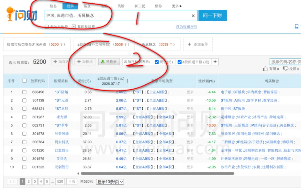Check the row checkbox for 300784
Screen dimensions: 301x188
(x=24, y=142)
